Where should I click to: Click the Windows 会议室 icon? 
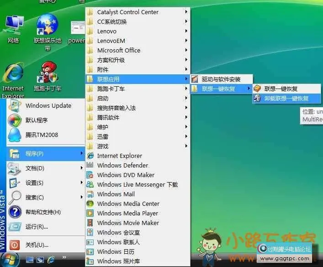pos(90,232)
